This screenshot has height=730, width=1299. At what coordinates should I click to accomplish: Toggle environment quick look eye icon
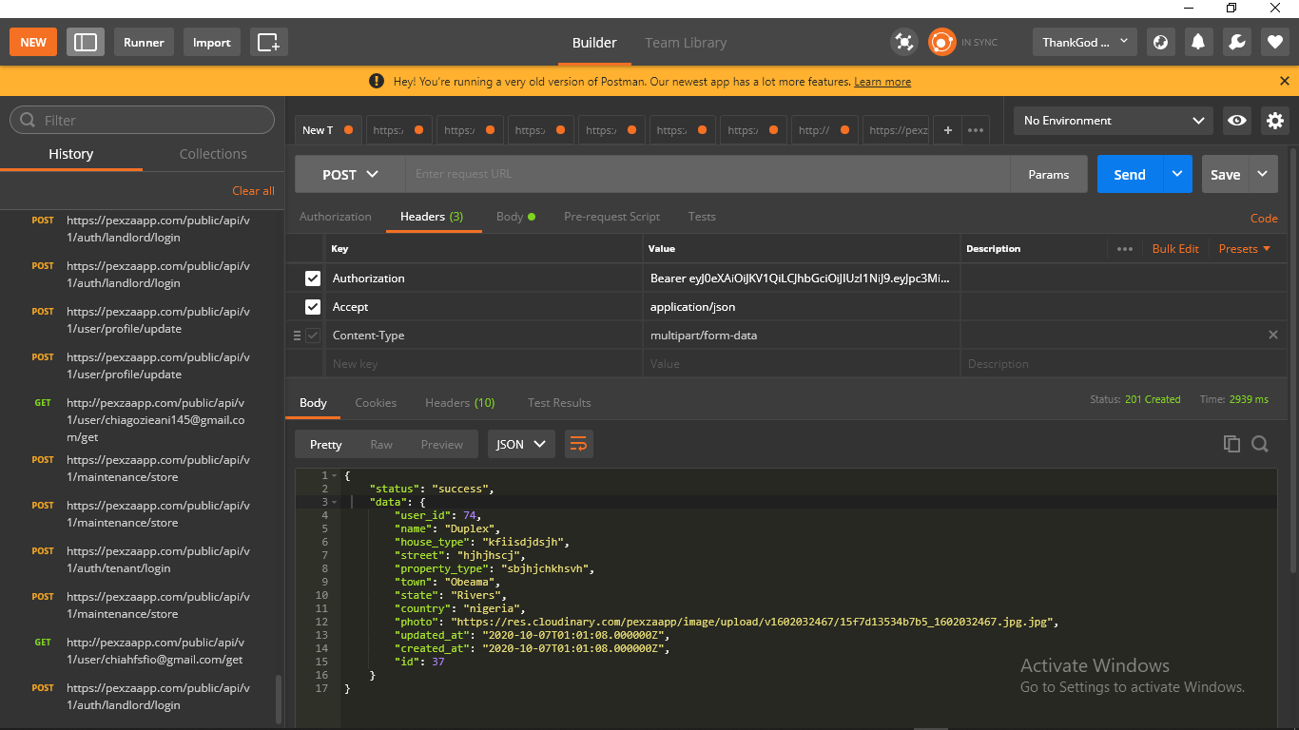(1236, 121)
